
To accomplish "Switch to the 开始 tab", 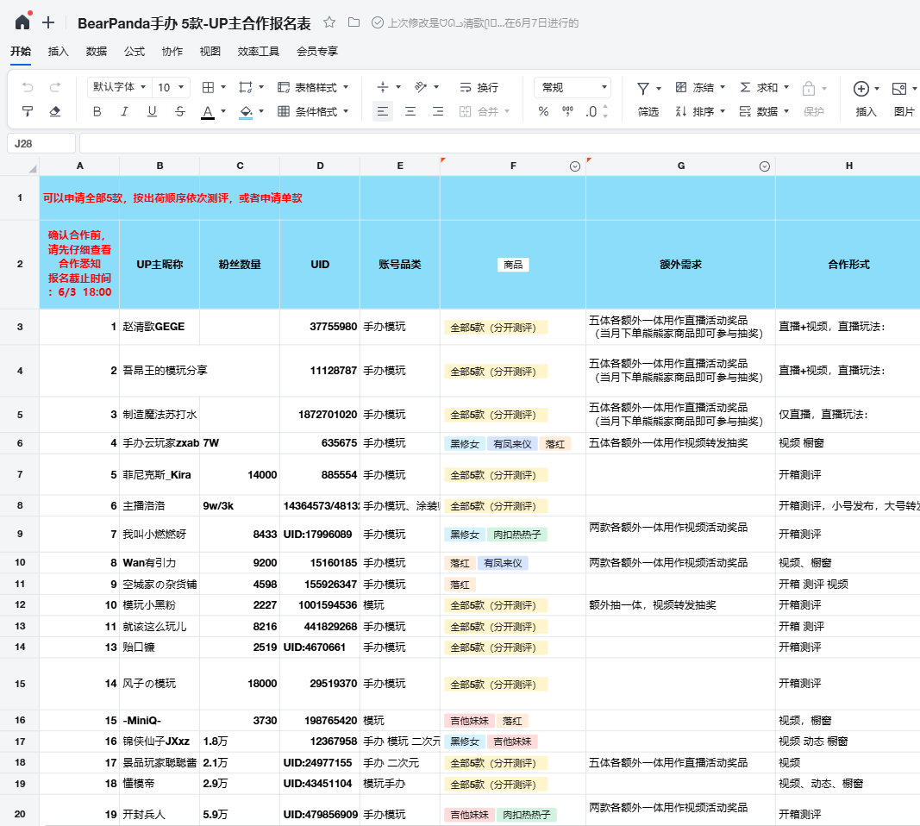I will pos(21,52).
